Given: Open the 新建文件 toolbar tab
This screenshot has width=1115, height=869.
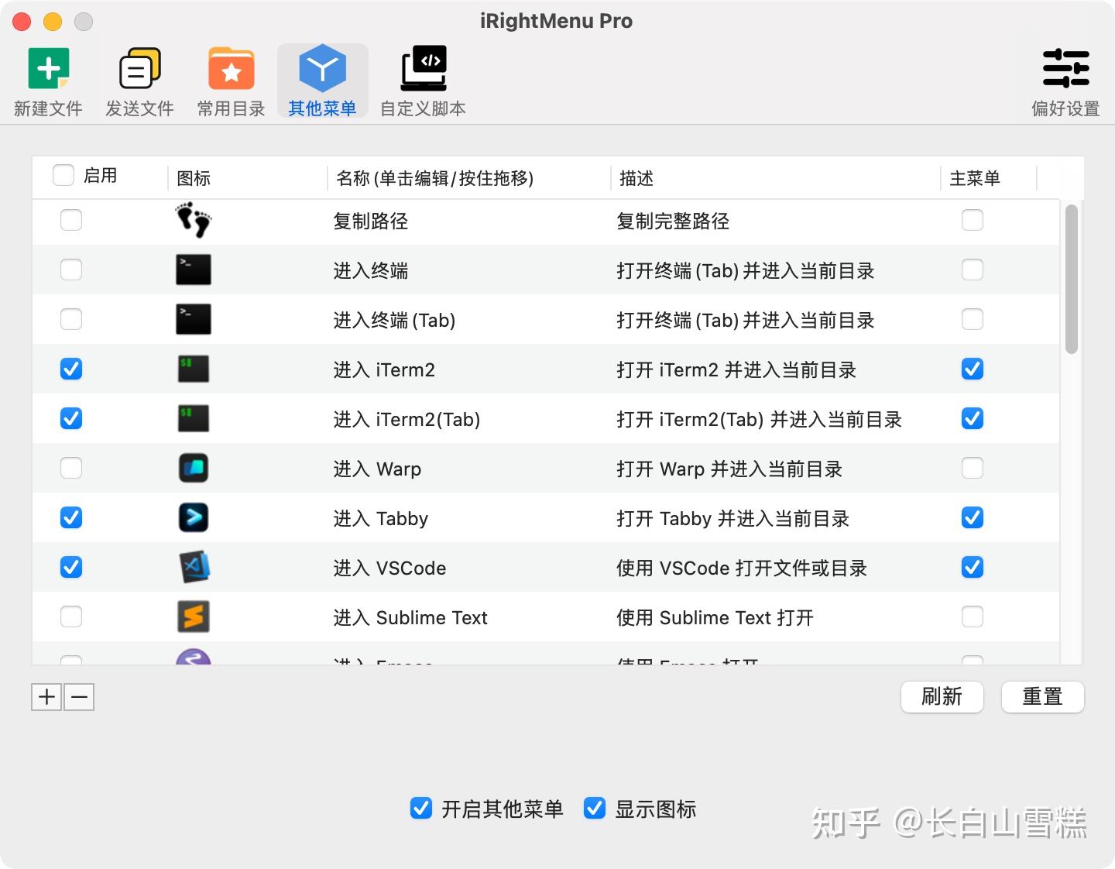Looking at the screenshot, I should 48,82.
